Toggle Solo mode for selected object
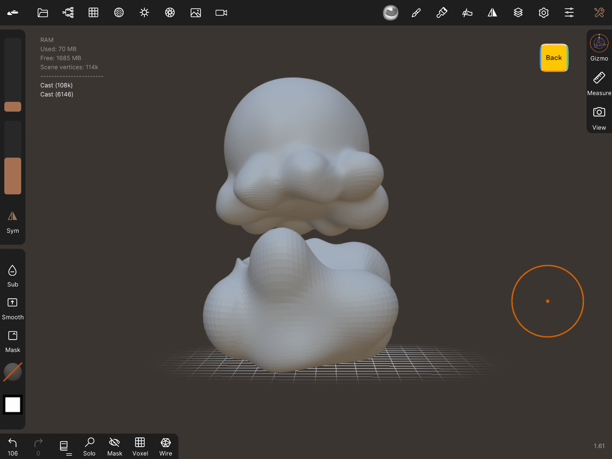Image resolution: width=612 pixels, height=459 pixels. tap(89, 447)
